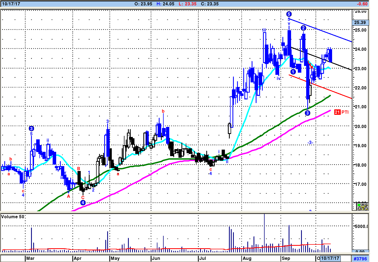This screenshot has width=378, height=262.
Task: Click the Sep label on the time axis
Action: [286, 258]
